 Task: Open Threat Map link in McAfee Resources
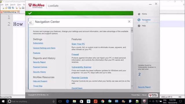(x=38, y=86)
